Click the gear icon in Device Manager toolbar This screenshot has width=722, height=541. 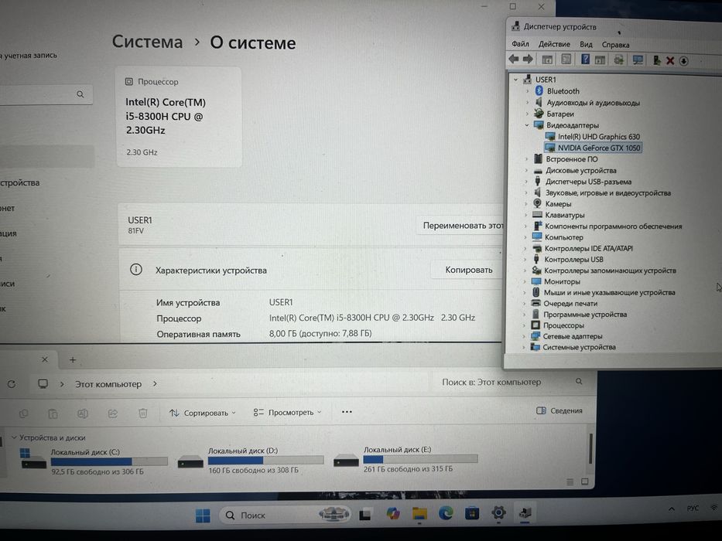[x=618, y=60]
